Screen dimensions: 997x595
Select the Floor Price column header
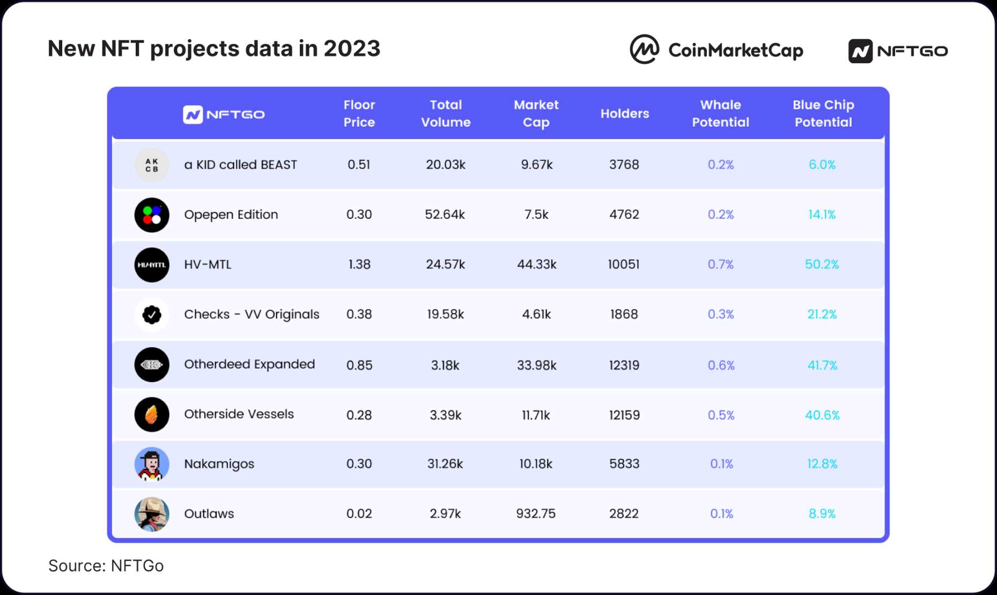(x=359, y=113)
